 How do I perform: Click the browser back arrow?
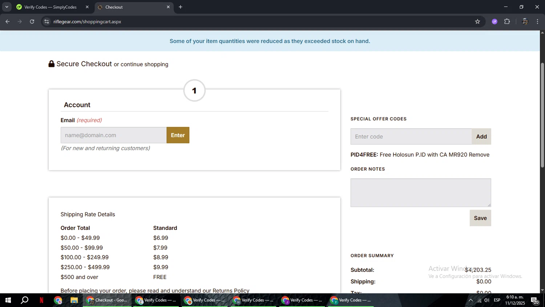[x=7, y=21]
